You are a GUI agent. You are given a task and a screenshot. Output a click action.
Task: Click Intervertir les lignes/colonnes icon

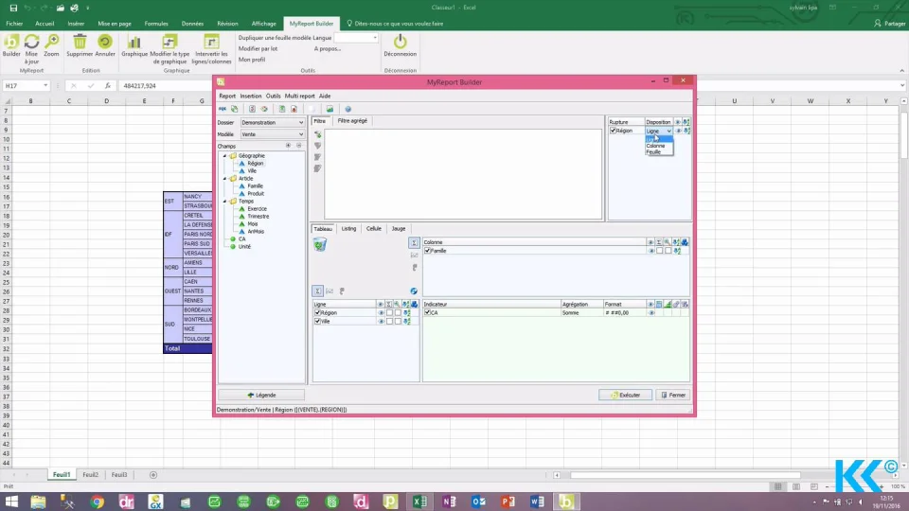pyautogui.click(x=211, y=42)
